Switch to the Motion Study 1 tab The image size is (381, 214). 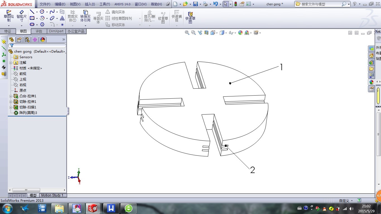click(52, 195)
